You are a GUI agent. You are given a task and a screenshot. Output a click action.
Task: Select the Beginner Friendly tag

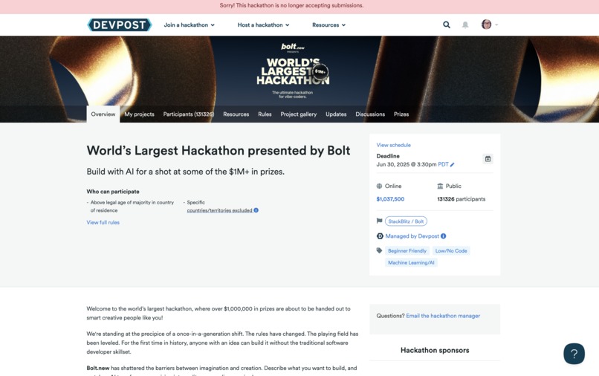click(x=407, y=250)
